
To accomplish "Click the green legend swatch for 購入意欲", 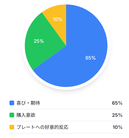I will pyautogui.click(x=12, y=115).
